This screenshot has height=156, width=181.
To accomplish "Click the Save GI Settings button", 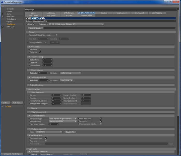I will click(35, 28).
